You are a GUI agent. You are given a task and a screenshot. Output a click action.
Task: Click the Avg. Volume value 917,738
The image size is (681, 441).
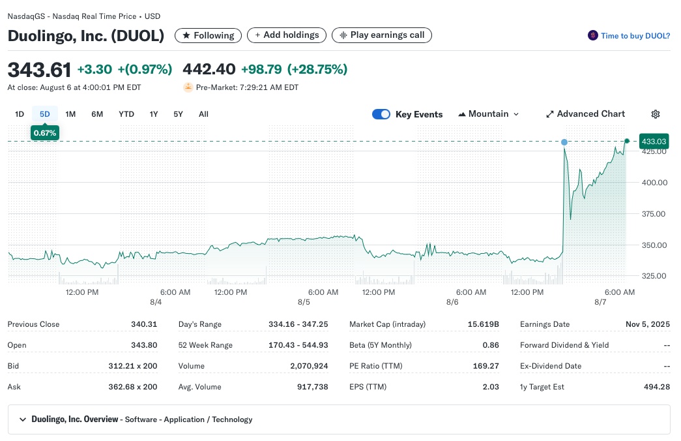[312, 387]
